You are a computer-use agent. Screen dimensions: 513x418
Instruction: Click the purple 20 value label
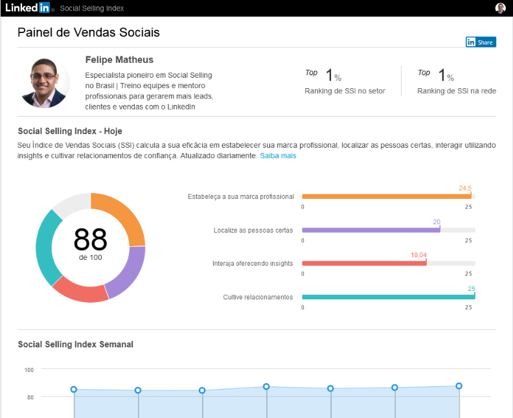tap(437, 222)
